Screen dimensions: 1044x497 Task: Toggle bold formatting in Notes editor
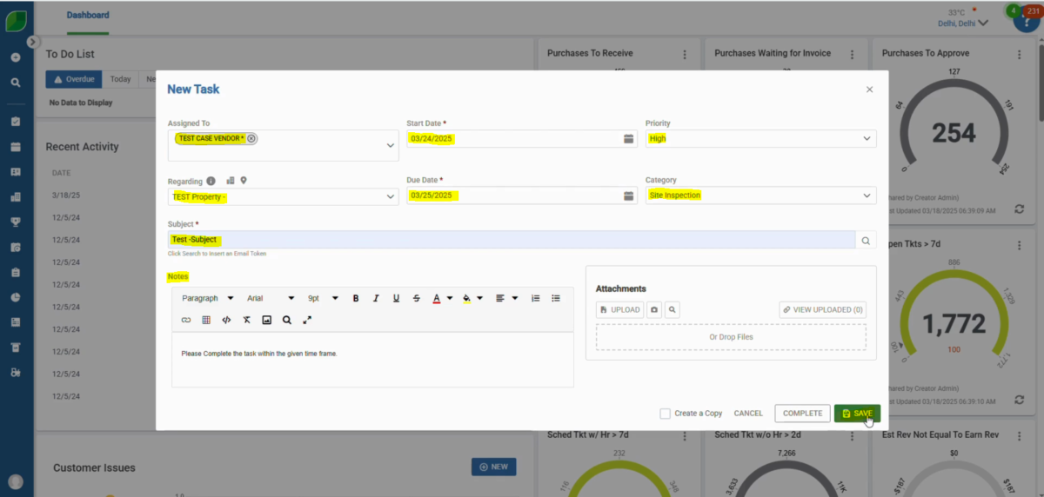[356, 298]
